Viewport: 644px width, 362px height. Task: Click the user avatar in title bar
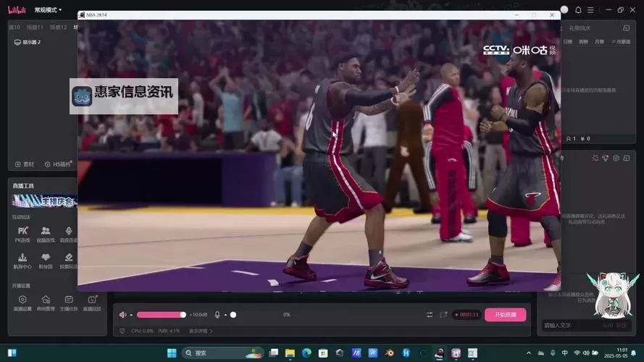click(564, 10)
